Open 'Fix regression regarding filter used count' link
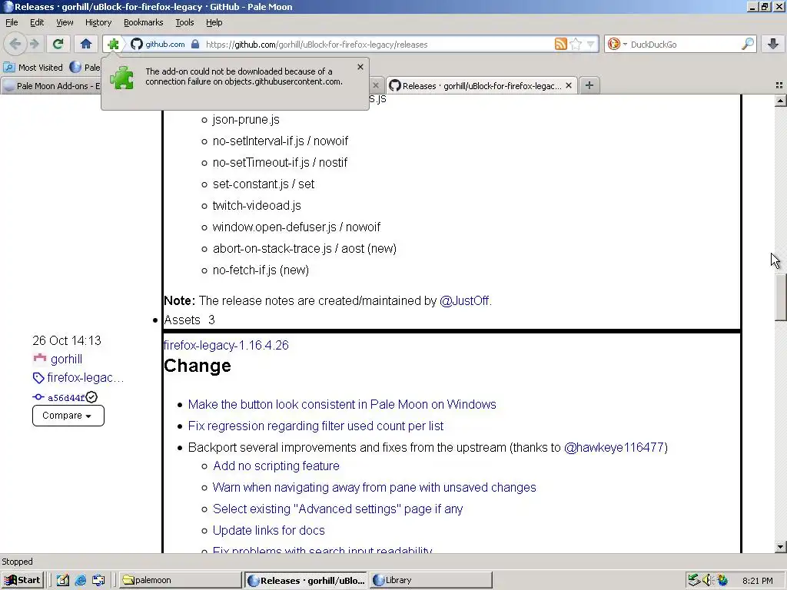This screenshot has width=787, height=590. click(x=316, y=426)
